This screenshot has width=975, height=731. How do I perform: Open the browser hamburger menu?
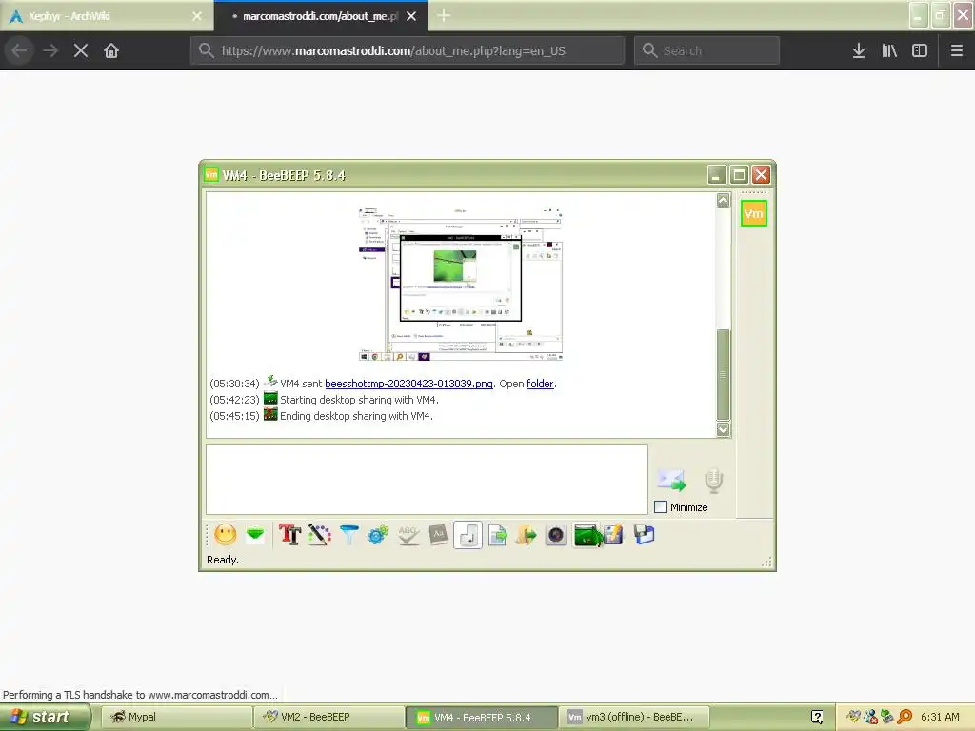tap(957, 50)
